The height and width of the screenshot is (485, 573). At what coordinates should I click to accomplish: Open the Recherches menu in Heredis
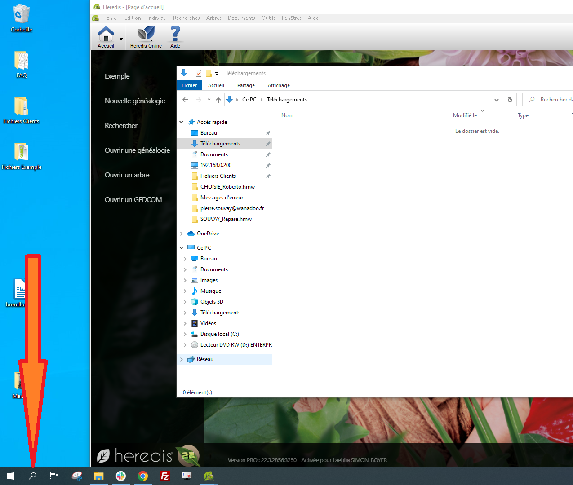186,18
